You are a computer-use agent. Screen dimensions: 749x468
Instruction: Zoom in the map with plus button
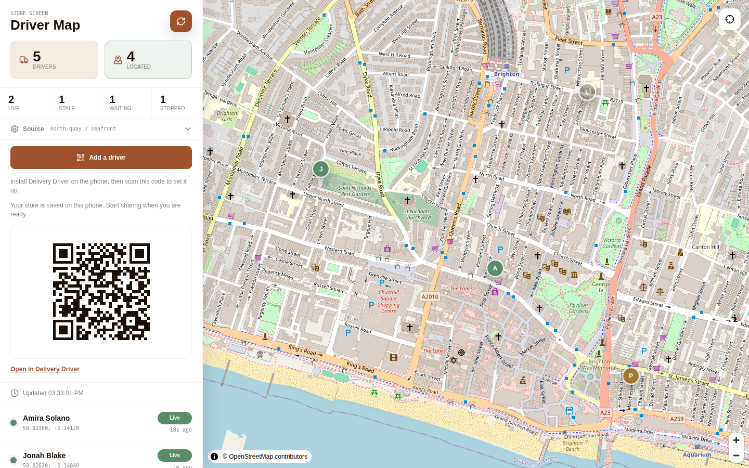click(x=736, y=440)
